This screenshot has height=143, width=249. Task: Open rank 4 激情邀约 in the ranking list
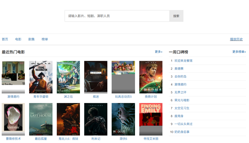coord(180,84)
